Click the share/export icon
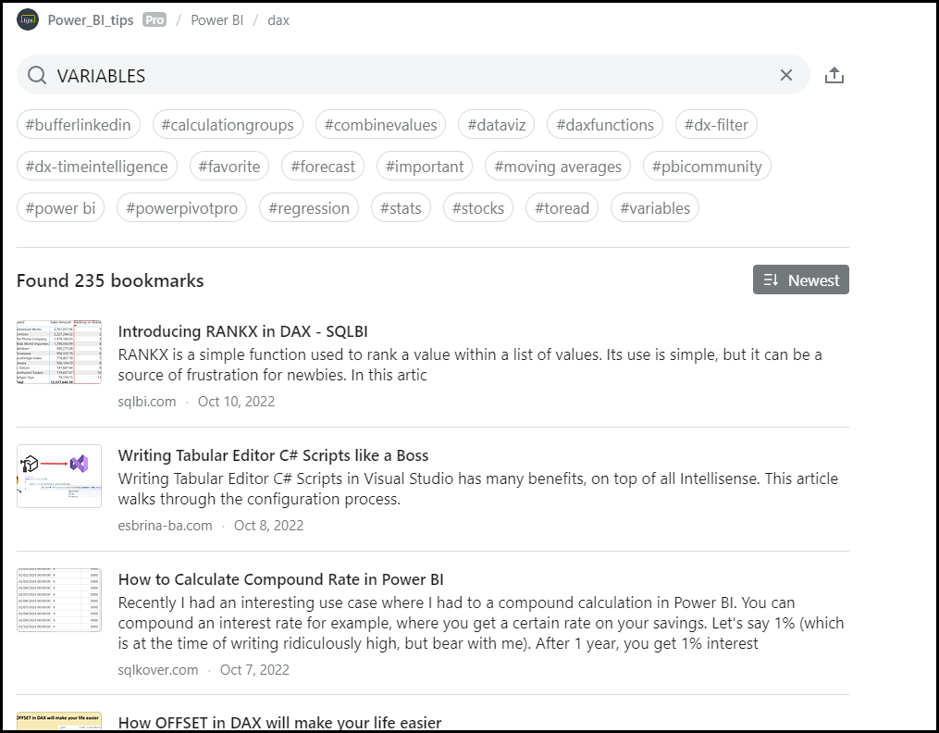This screenshot has height=733, width=939. tap(834, 76)
